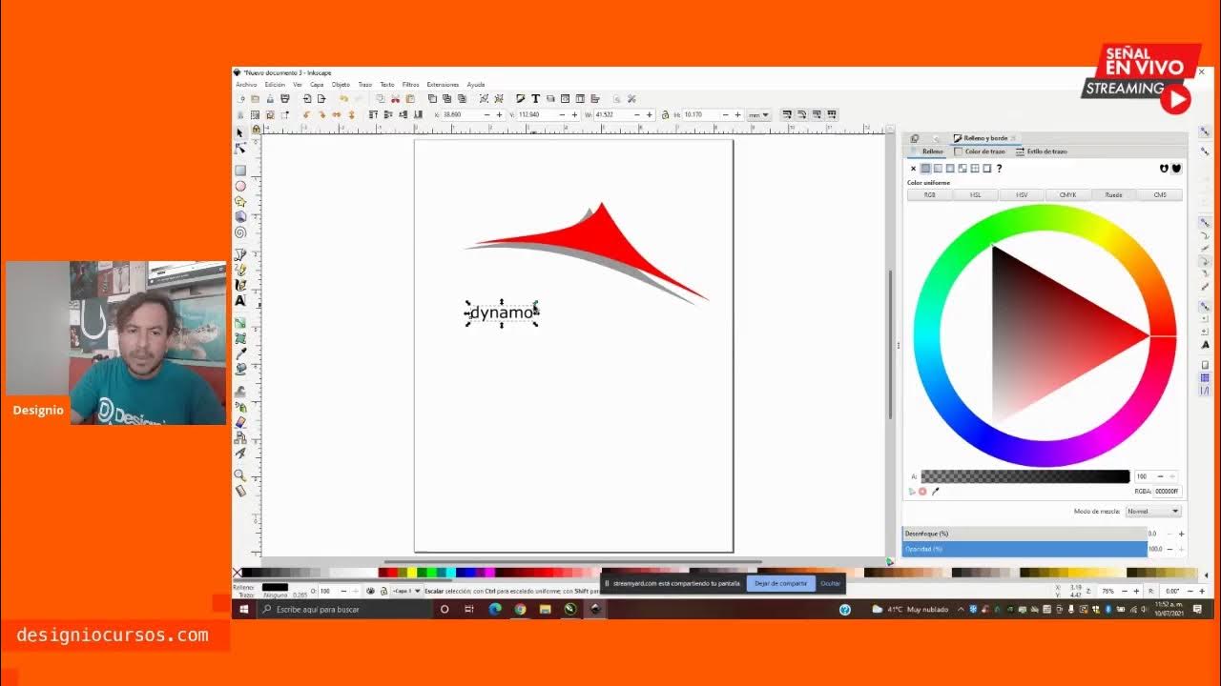This screenshot has height=686, width=1221.
Task: Open the Filtros menu
Action: (x=410, y=84)
